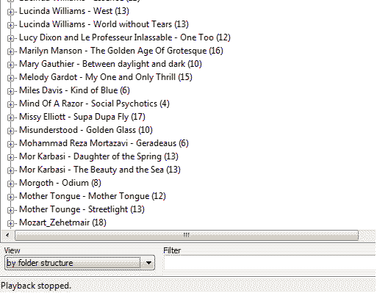377x293 pixels.
Task: Expand Mohammad Reza Mortazavi - Geradeaus node
Action: coord(10,144)
